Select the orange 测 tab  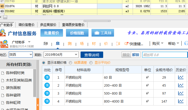[x=70, y=44]
